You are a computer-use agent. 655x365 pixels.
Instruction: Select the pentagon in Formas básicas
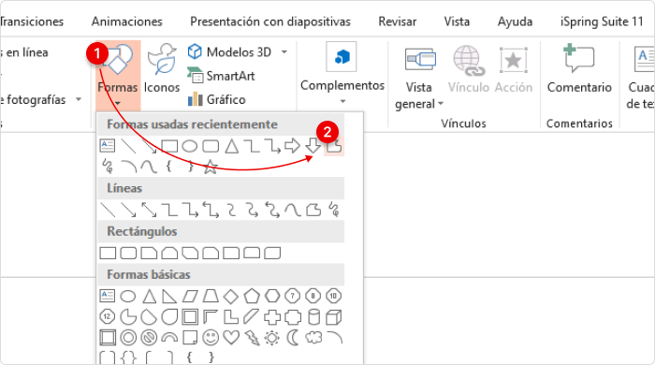[x=252, y=296]
